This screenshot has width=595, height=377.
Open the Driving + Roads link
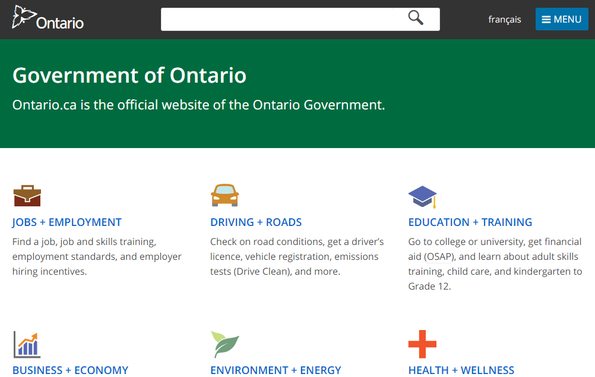click(256, 222)
